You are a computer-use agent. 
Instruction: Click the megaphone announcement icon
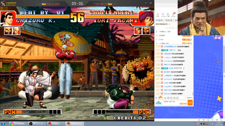[162, 98]
